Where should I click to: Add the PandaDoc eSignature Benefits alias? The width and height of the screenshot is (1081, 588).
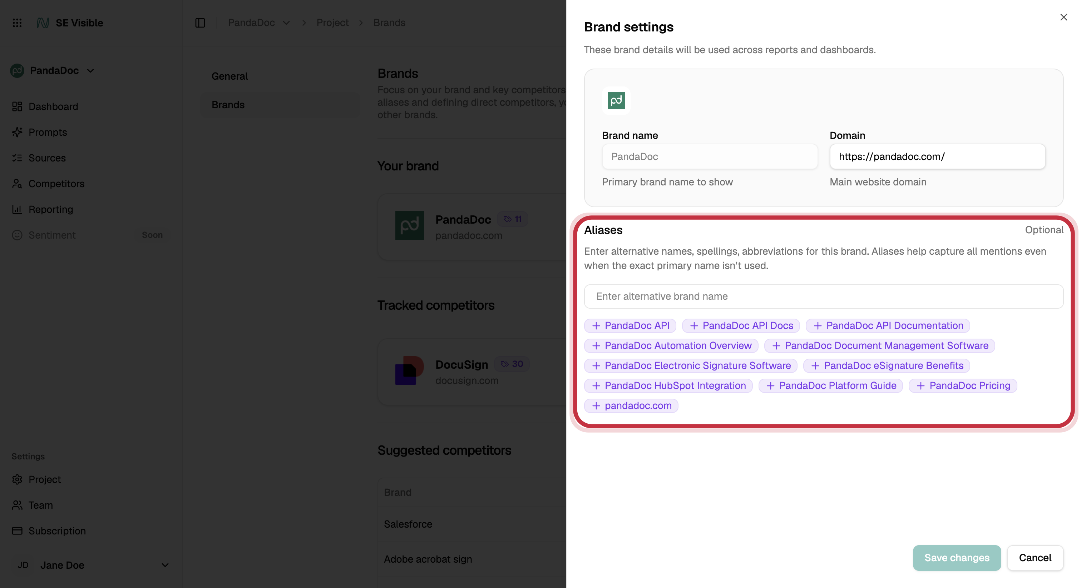click(886, 366)
